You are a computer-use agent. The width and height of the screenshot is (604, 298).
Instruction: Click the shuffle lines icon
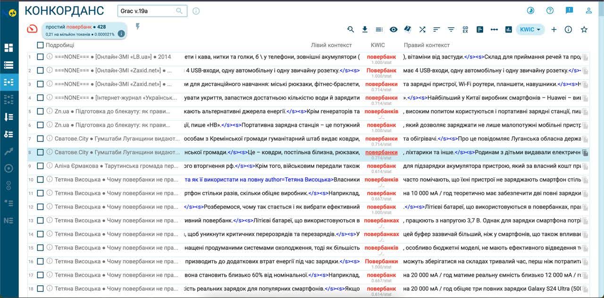point(422,29)
